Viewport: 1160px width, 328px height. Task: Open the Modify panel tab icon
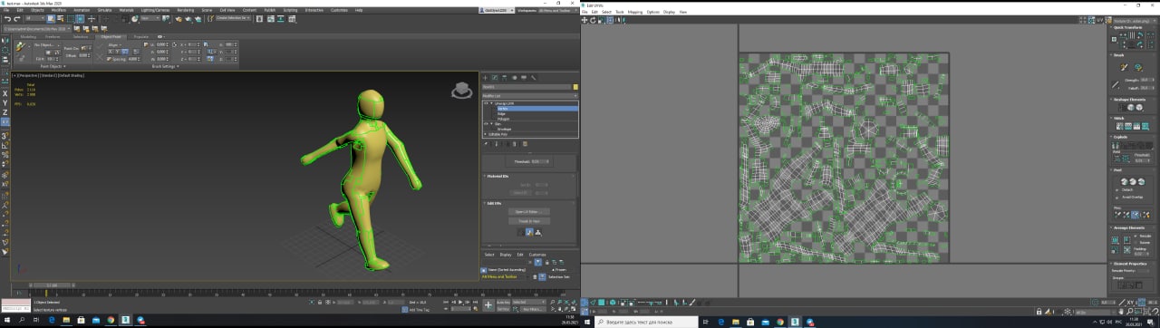[495, 78]
